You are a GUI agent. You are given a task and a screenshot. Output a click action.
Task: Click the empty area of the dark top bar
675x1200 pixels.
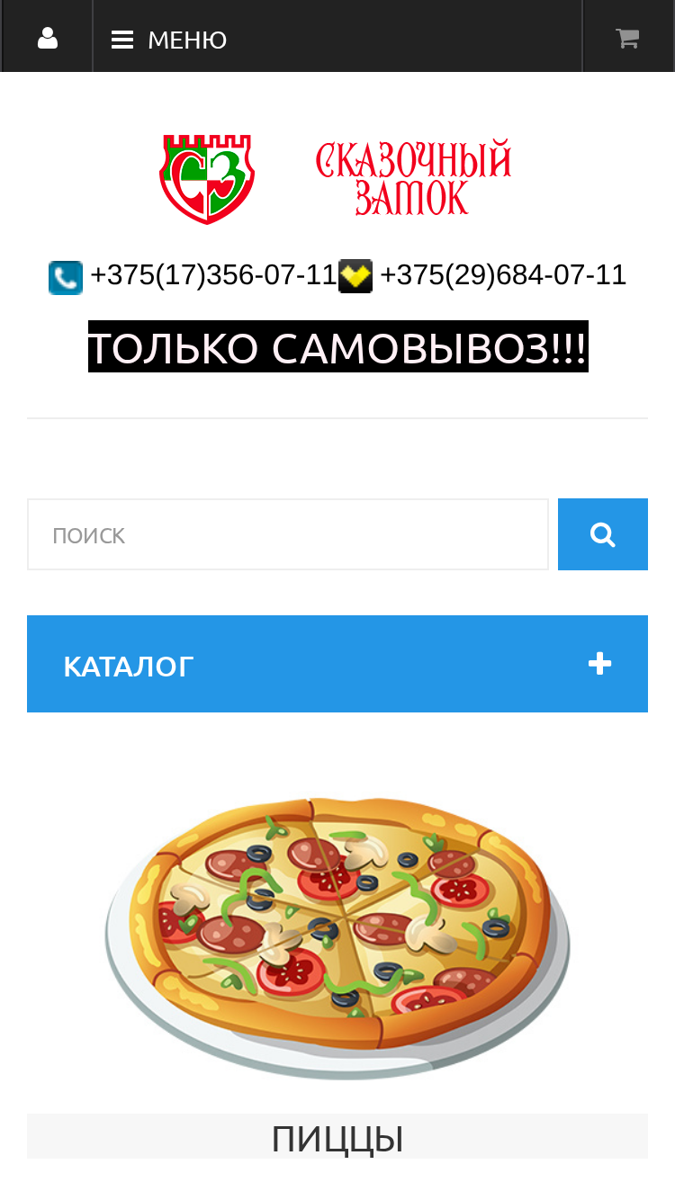(405, 36)
